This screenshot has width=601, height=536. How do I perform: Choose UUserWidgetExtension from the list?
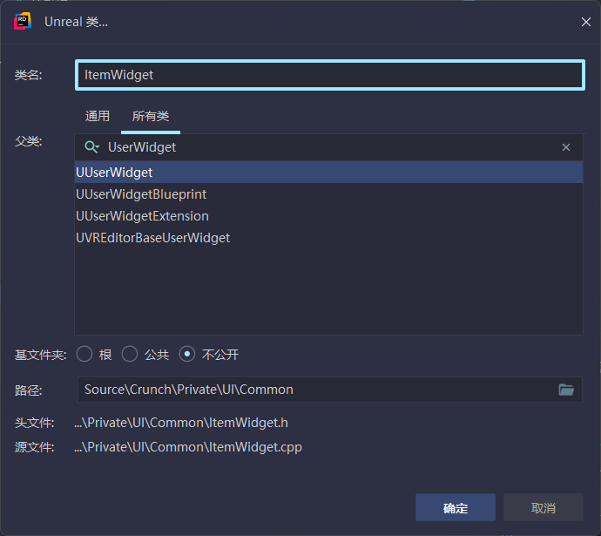[329, 216]
